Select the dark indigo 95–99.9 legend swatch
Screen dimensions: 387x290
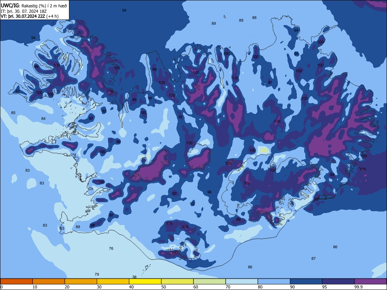(x=338, y=281)
